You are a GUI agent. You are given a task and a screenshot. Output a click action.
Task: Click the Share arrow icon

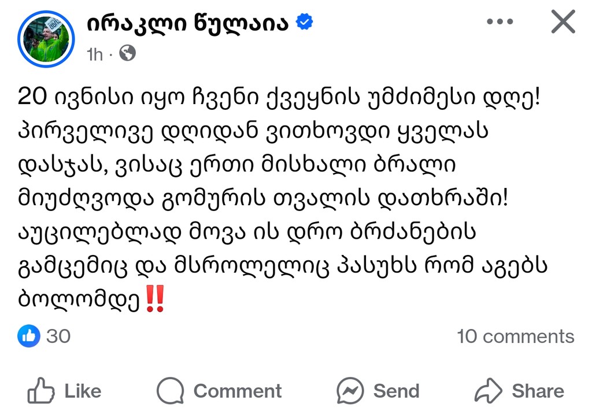tap(489, 391)
